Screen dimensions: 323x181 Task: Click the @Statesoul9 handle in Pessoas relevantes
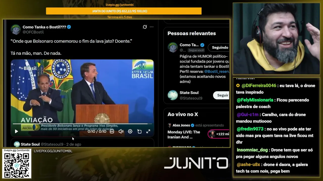tap(191, 98)
